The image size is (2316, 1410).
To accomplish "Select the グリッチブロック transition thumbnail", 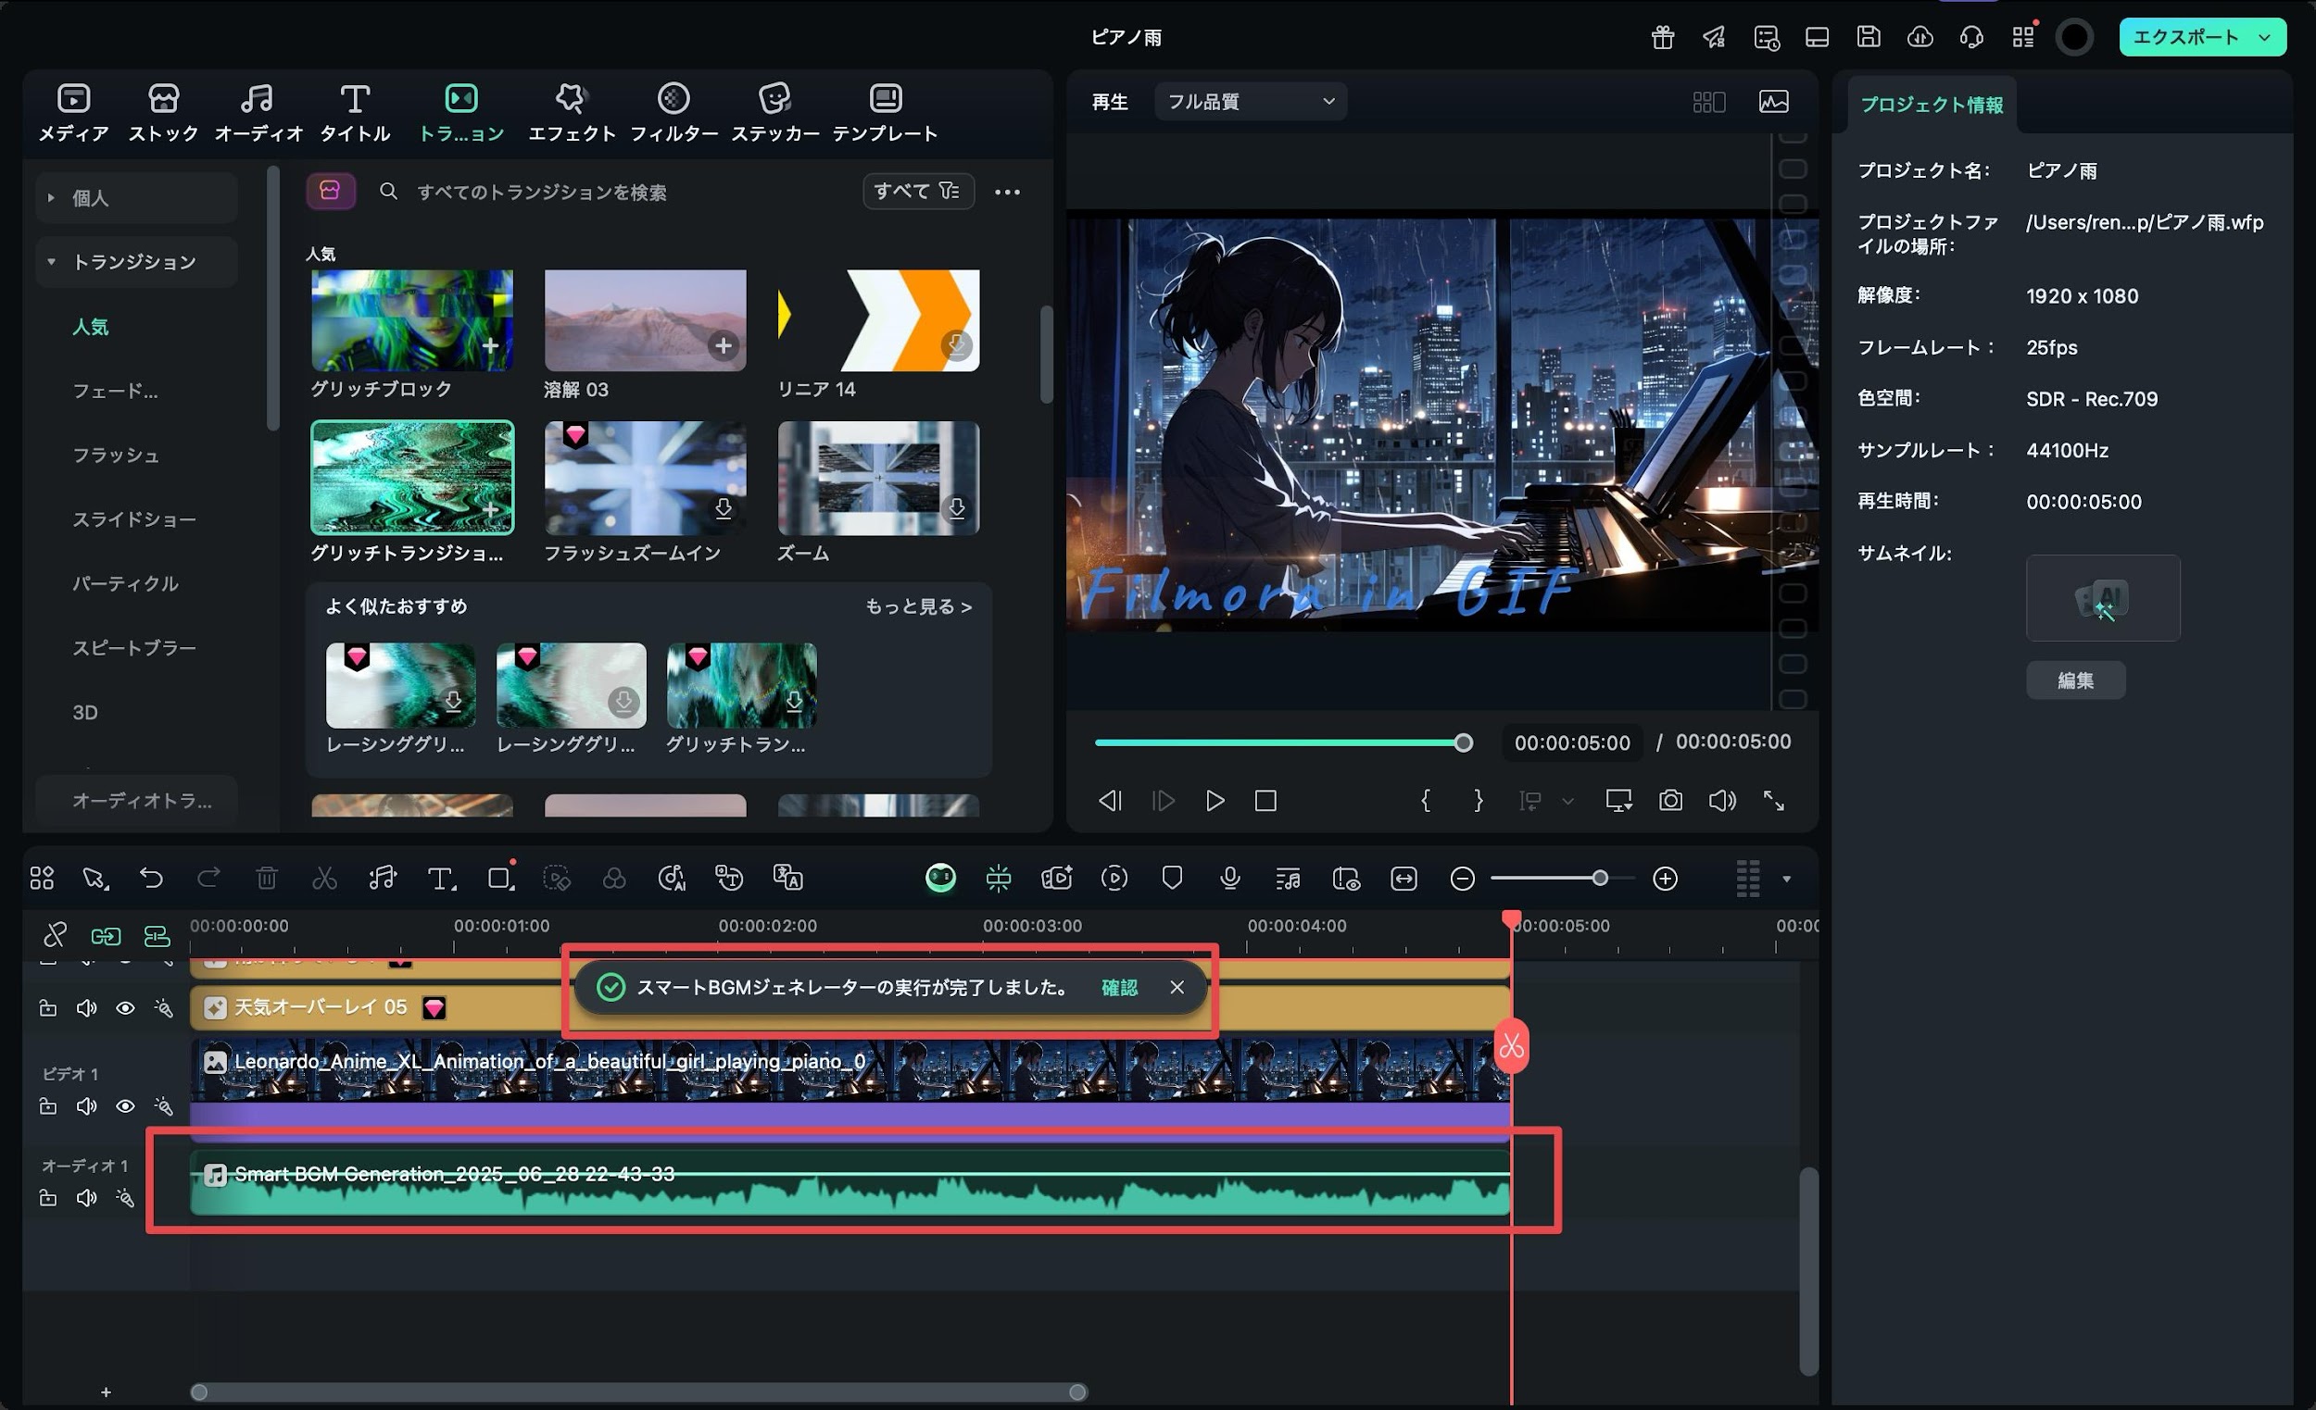I will click(x=411, y=320).
